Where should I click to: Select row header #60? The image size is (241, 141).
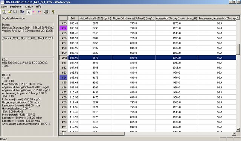(63, 58)
